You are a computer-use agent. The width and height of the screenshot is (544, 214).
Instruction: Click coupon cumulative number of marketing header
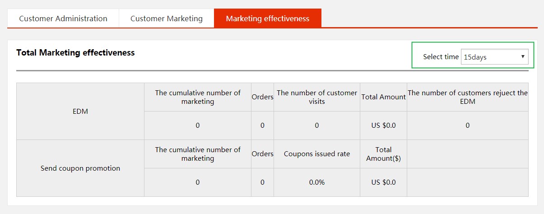[198, 154]
